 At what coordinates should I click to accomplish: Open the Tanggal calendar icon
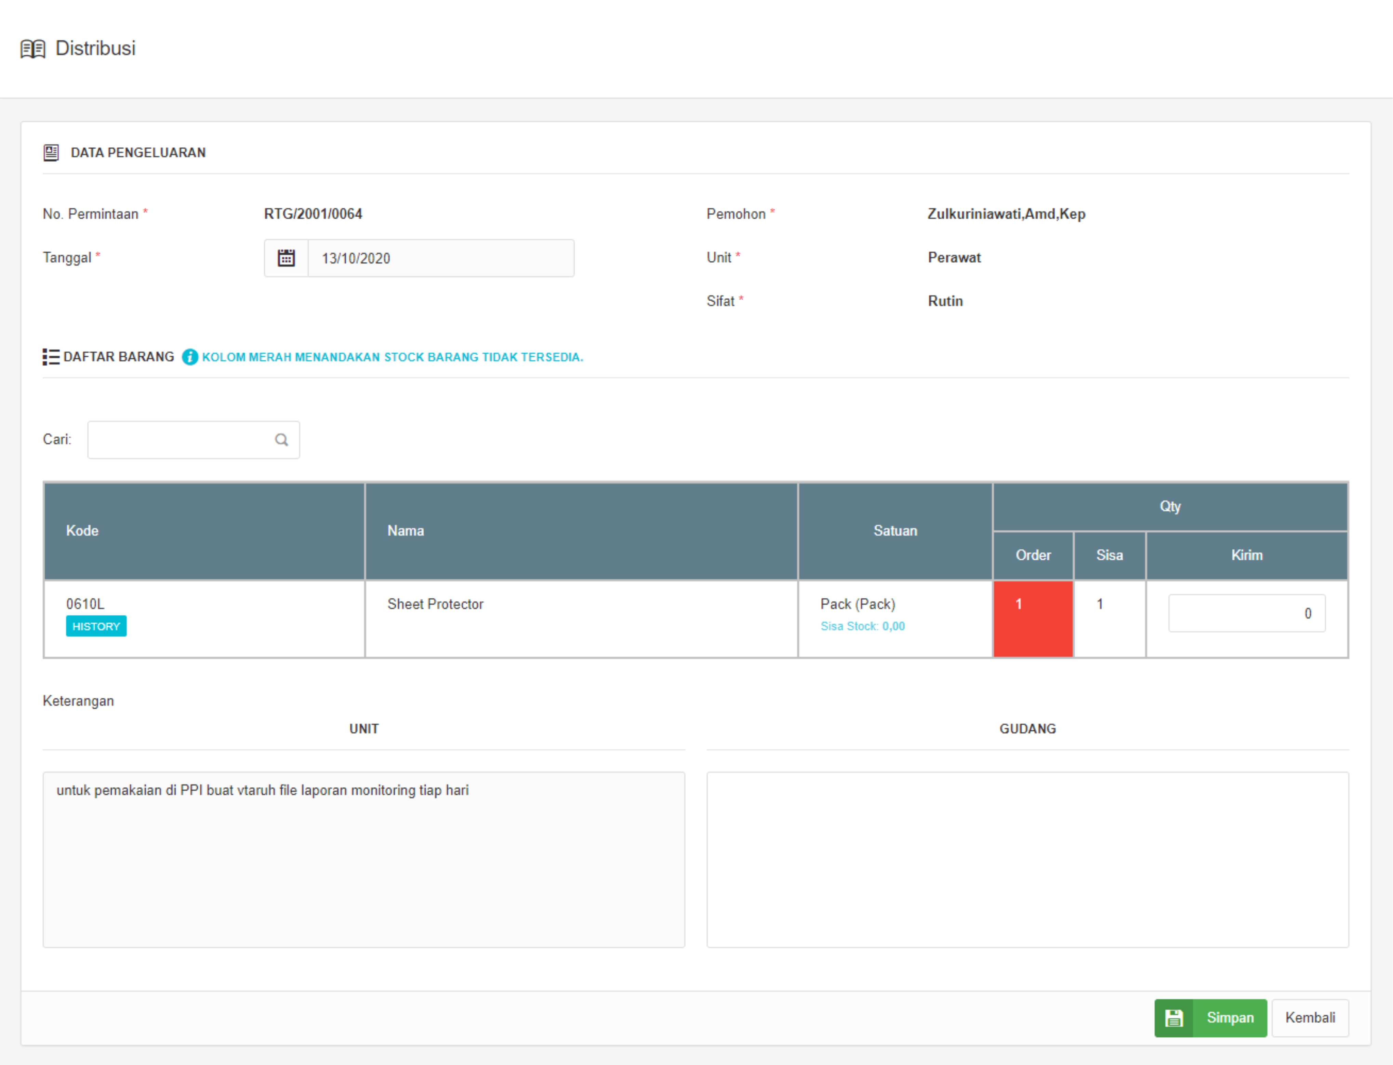coord(286,258)
